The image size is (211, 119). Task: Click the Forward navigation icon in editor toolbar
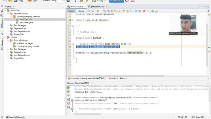pos(98,11)
